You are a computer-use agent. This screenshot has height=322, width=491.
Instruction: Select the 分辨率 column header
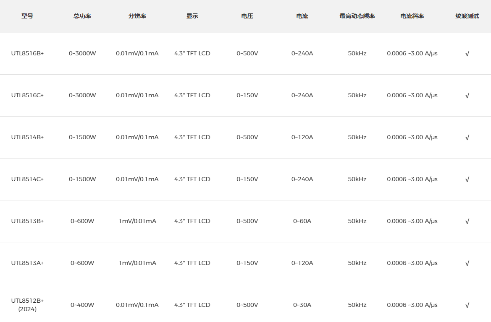tap(137, 16)
